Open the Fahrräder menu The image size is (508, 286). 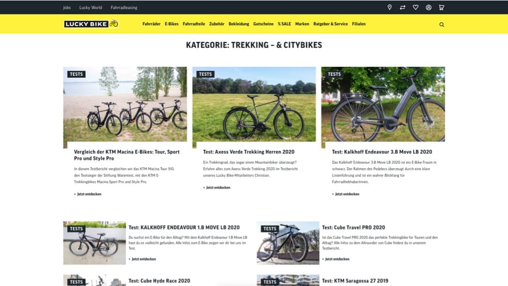(151, 24)
